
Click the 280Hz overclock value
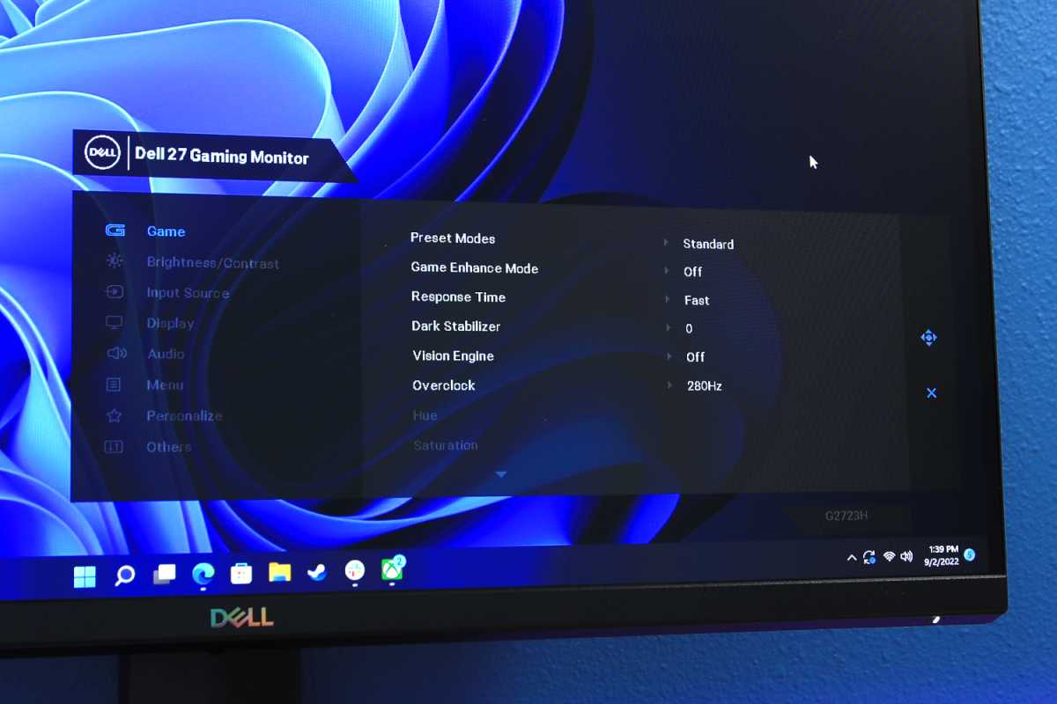[x=705, y=385]
